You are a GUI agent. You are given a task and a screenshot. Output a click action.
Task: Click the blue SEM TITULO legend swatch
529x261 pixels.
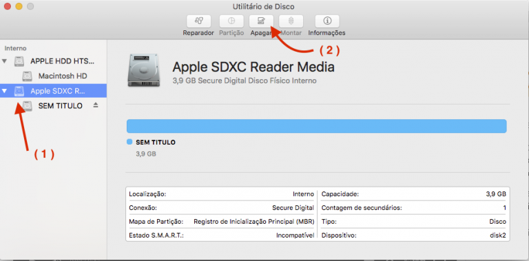point(129,142)
